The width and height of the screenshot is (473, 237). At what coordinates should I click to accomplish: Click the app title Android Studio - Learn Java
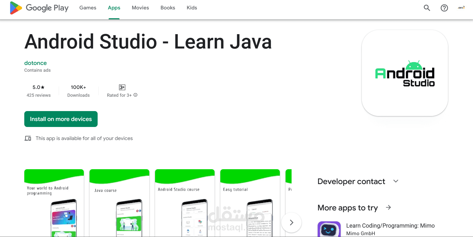tap(148, 42)
